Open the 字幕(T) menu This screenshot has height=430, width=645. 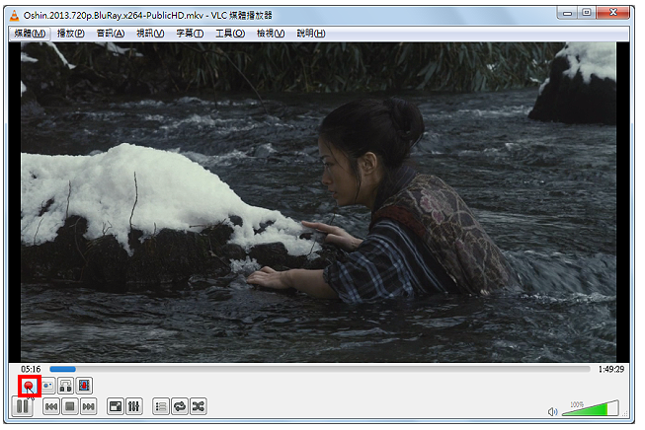190,34
